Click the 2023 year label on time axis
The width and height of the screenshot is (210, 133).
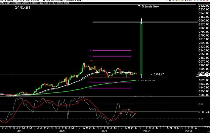point(188,131)
